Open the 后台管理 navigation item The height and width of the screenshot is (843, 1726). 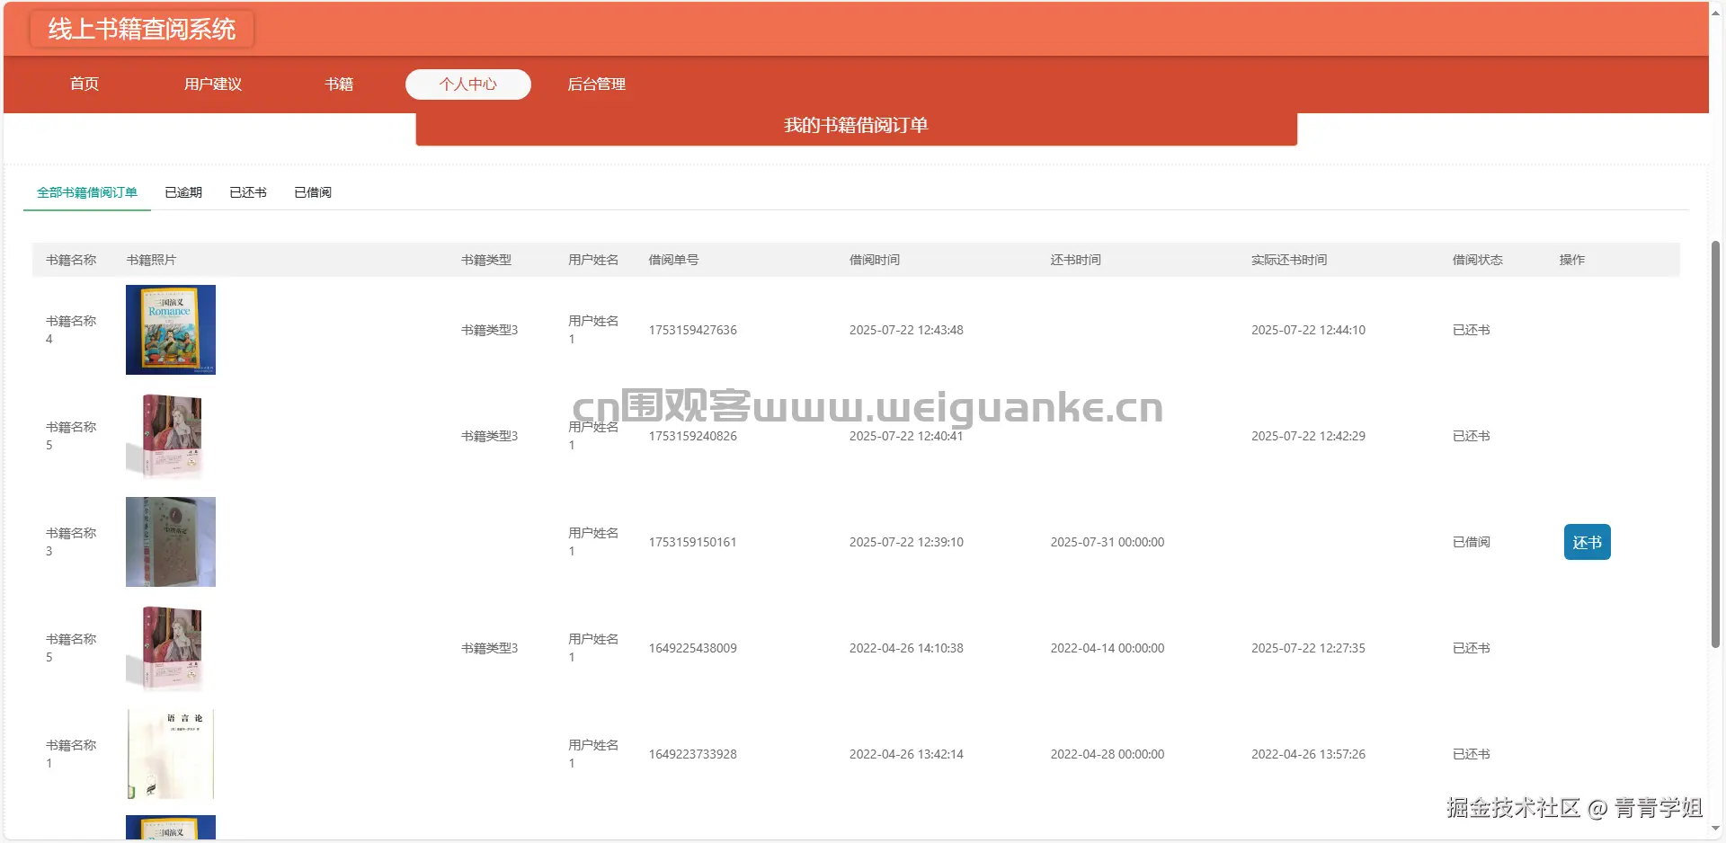pos(597,84)
